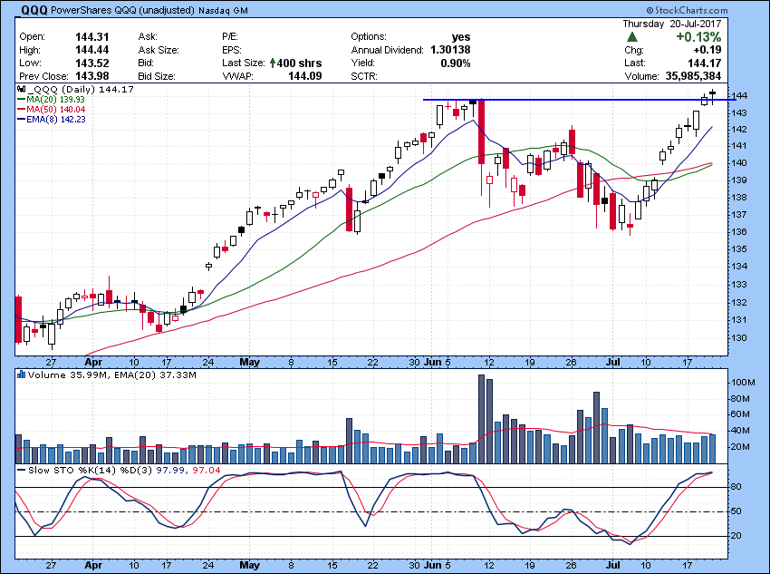This screenshot has width=770, height=574.
Task: Select the MA(20) 139.93 green legend entry
Action: pyautogui.click(x=51, y=100)
